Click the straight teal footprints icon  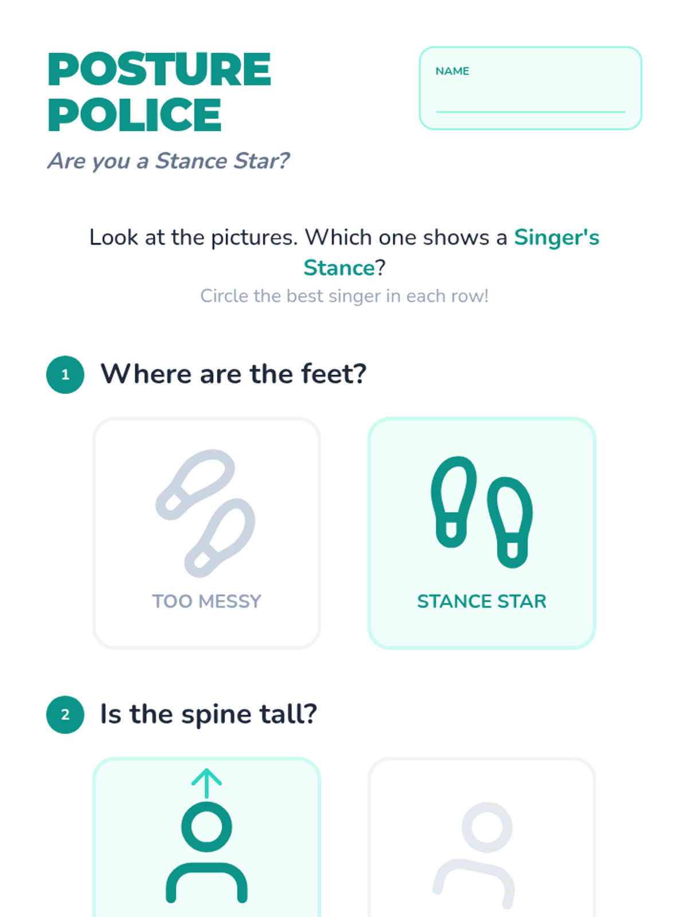[x=482, y=512]
